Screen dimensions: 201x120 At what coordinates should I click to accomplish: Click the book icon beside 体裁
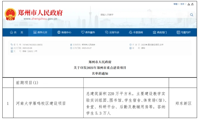131,48
